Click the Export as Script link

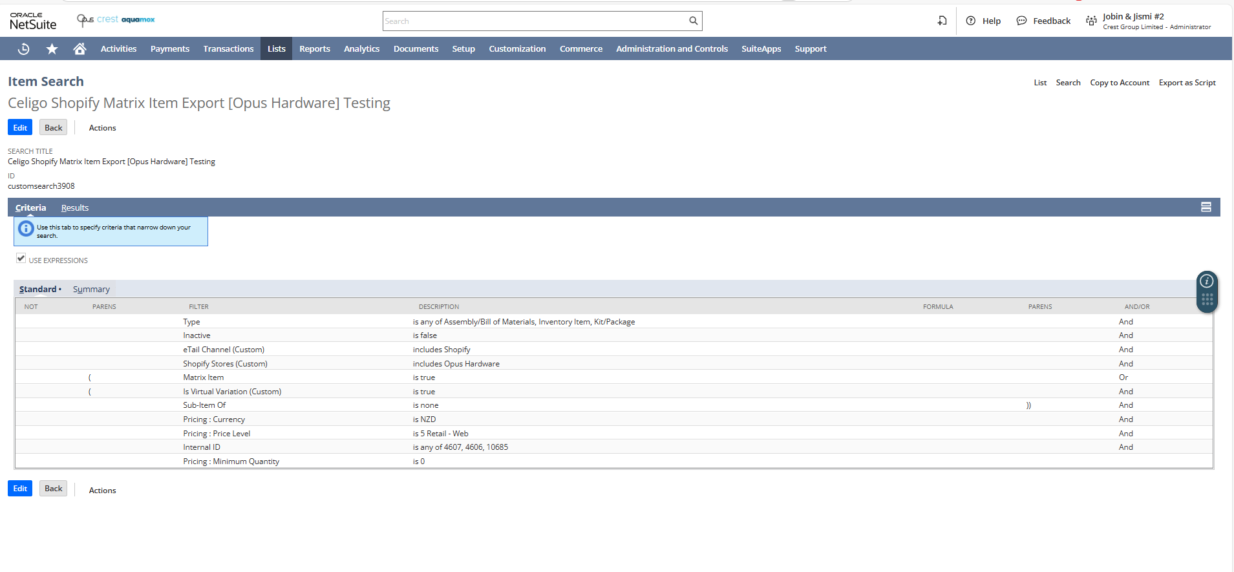click(1187, 83)
